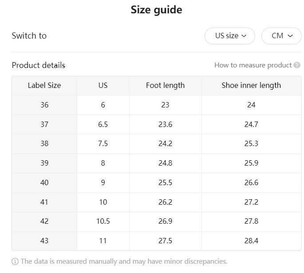Click the How to measure product link
304x273 pixels.
click(x=253, y=65)
